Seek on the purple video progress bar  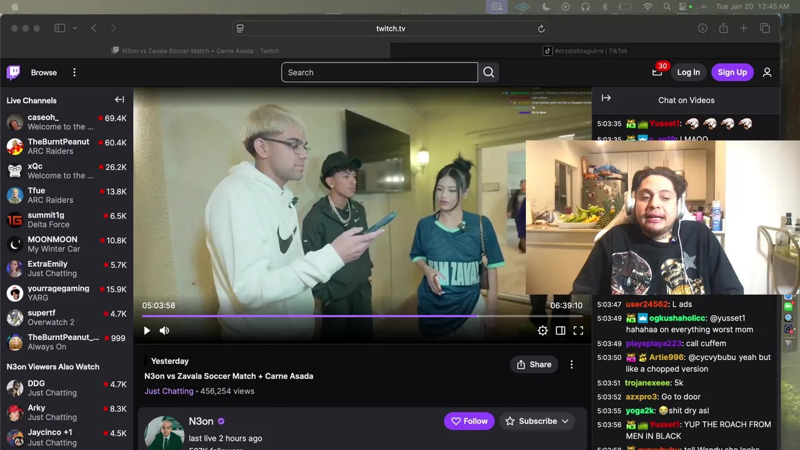click(362, 316)
